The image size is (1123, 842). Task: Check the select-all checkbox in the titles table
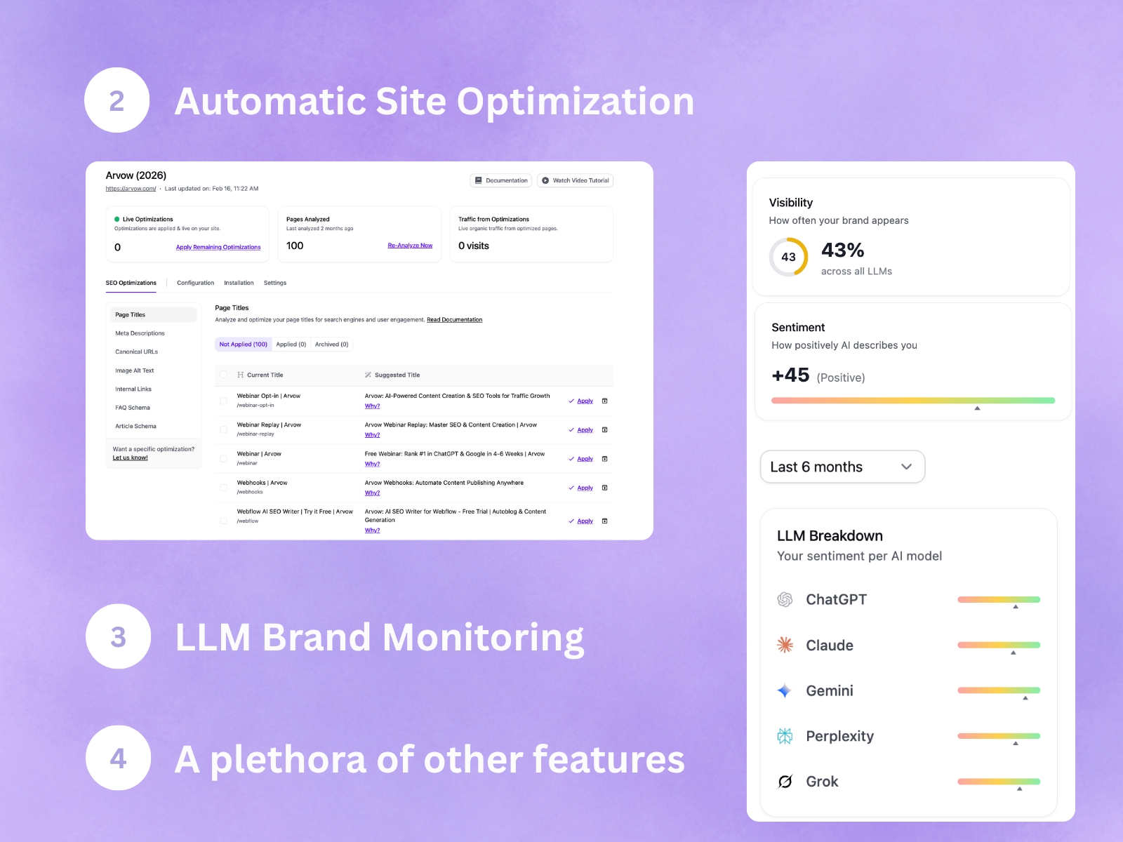pyautogui.click(x=222, y=375)
